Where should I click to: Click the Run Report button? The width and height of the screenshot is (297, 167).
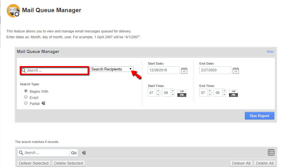coord(260,116)
